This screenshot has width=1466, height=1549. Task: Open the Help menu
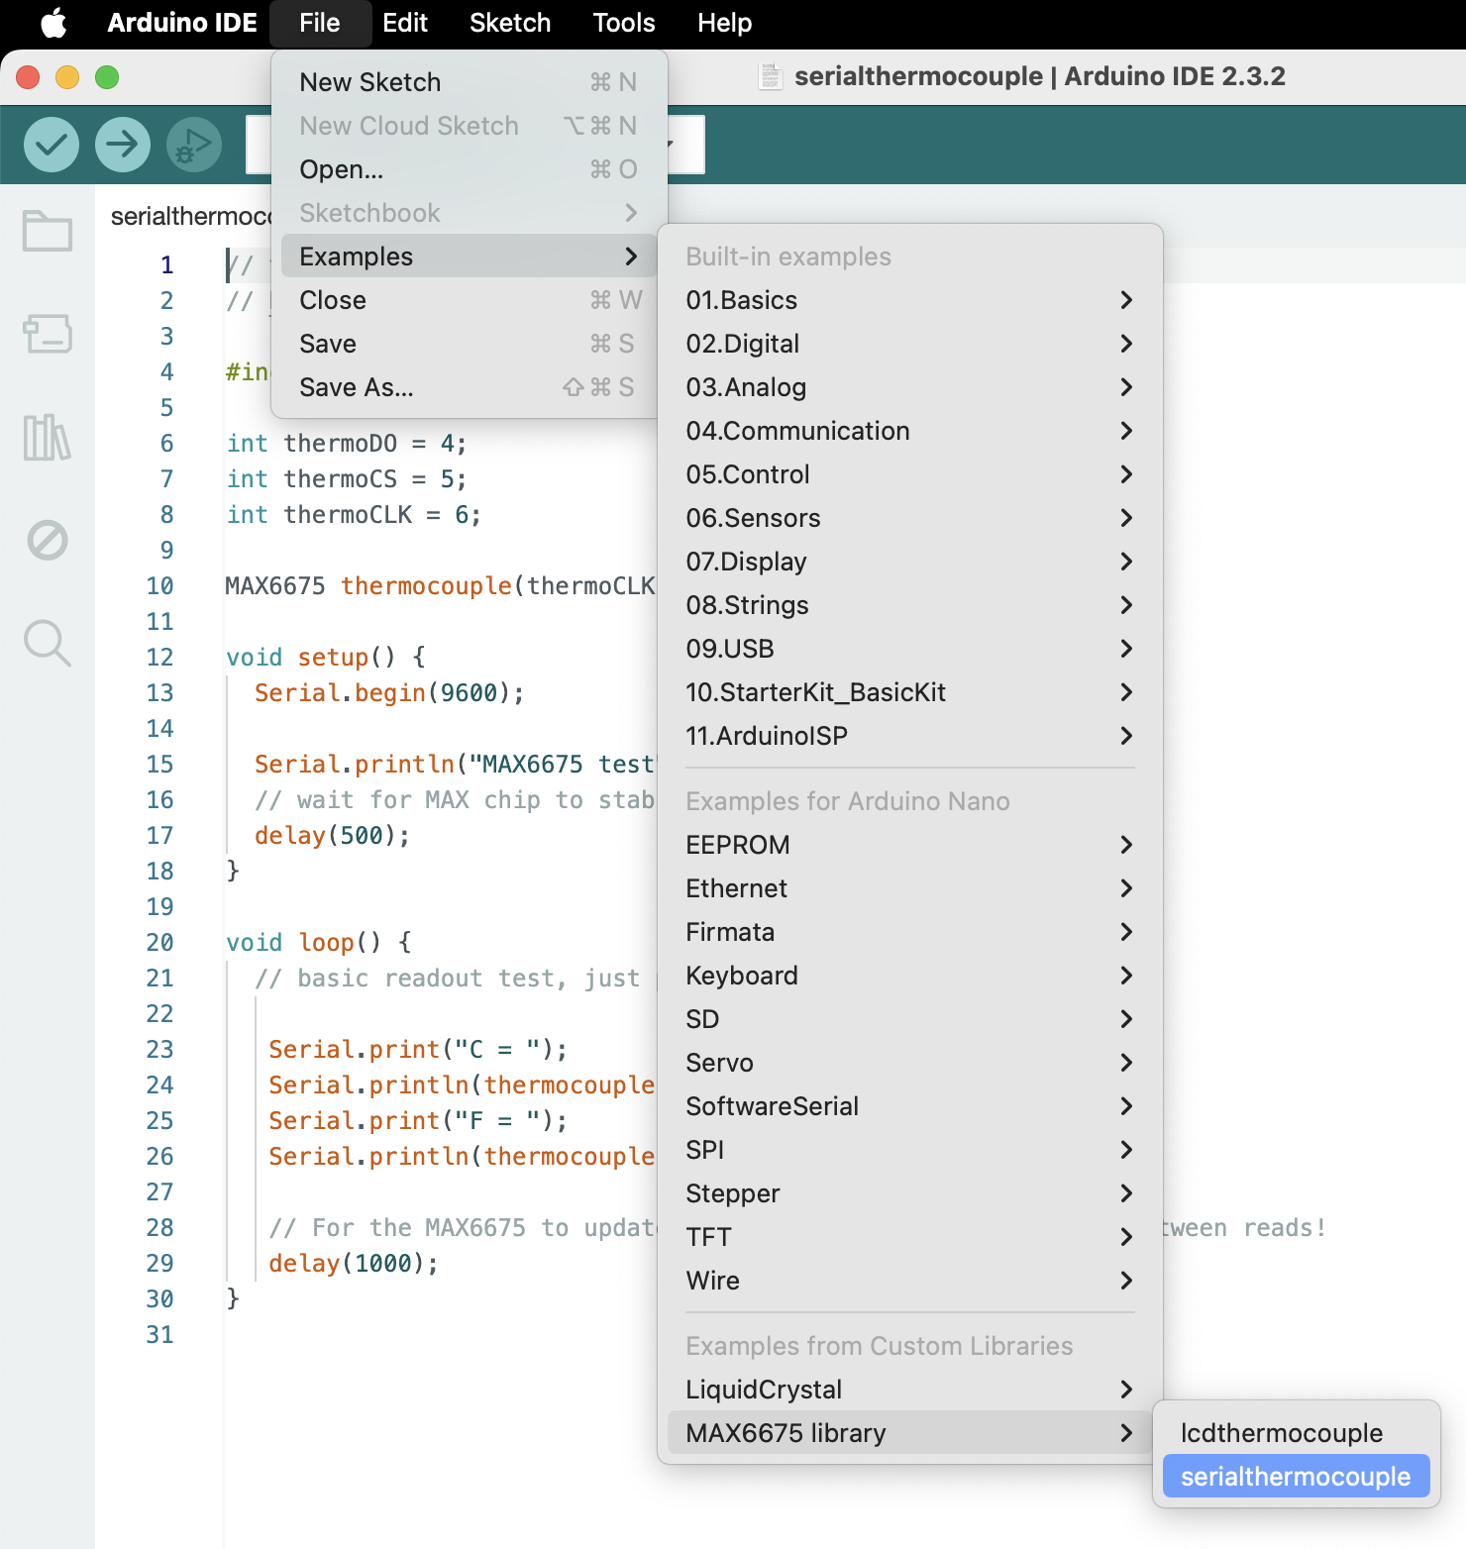724,23
